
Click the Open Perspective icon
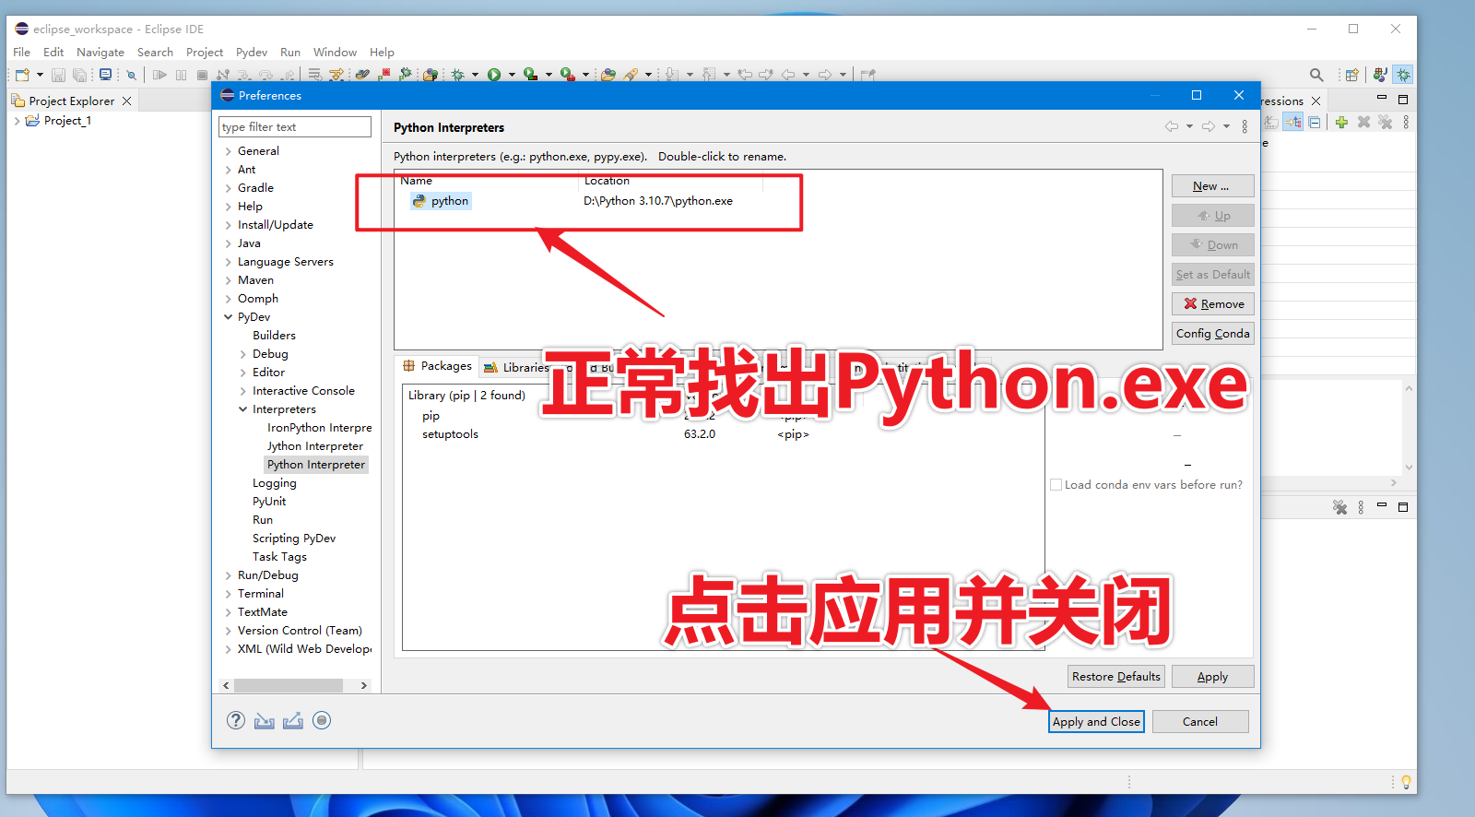(x=1352, y=75)
